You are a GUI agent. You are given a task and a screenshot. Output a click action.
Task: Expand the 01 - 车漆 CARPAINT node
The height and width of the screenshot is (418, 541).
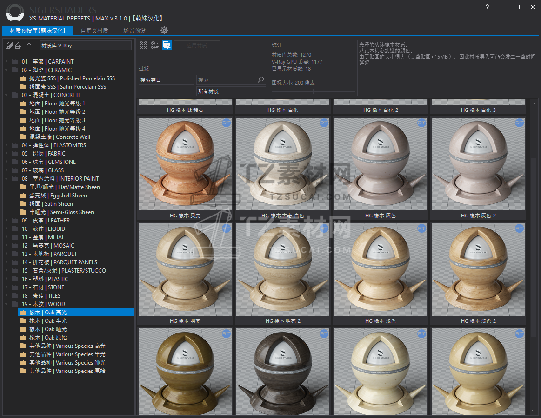[x=7, y=62]
